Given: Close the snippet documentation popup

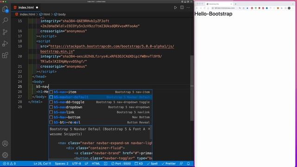Looking at the screenshot, I should [149, 129].
